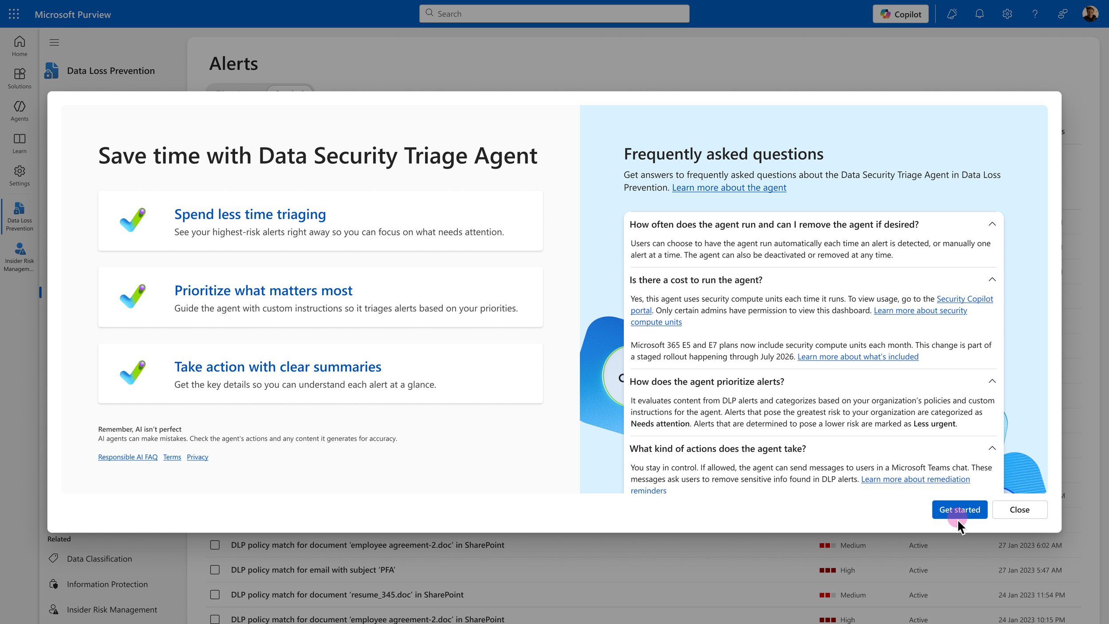Click the Information Protection lock icon
Viewport: 1109px width, 624px height.
(x=54, y=584)
